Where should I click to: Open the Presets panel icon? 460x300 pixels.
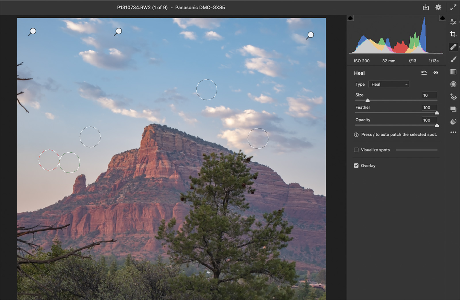(453, 122)
